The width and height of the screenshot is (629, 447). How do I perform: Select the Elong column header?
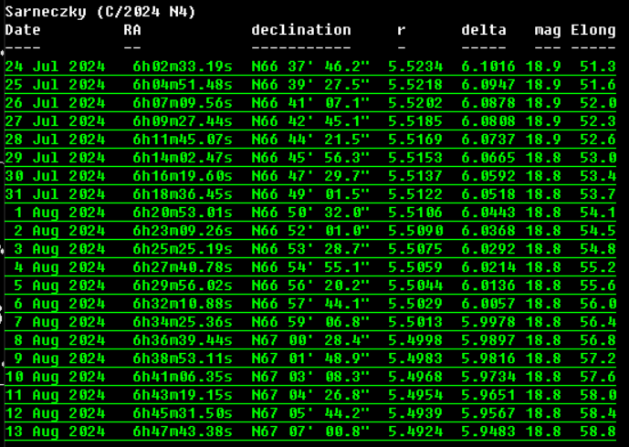pos(593,30)
